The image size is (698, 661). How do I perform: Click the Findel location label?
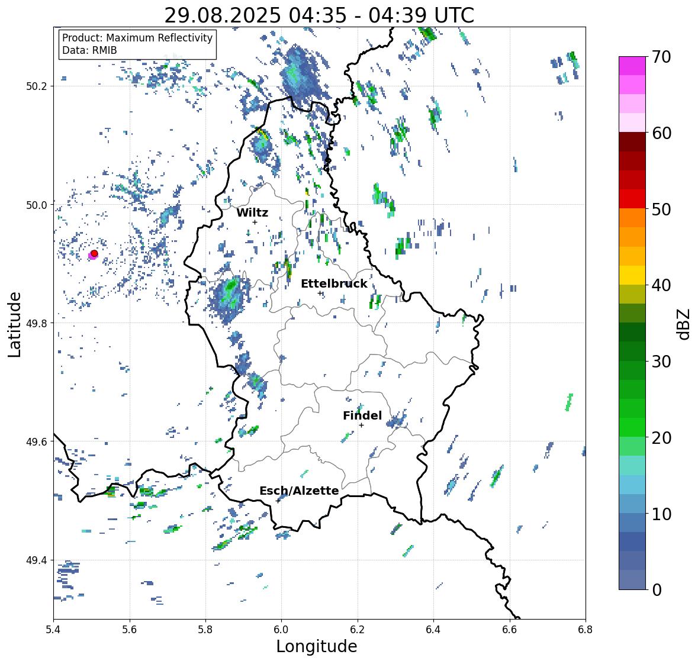coord(362,415)
